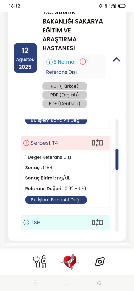Tap the partially hidden Bu İşlem Bana Ait Değil button
The width and height of the screenshot is (134, 291).
pyautogui.click(x=56, y=122)
